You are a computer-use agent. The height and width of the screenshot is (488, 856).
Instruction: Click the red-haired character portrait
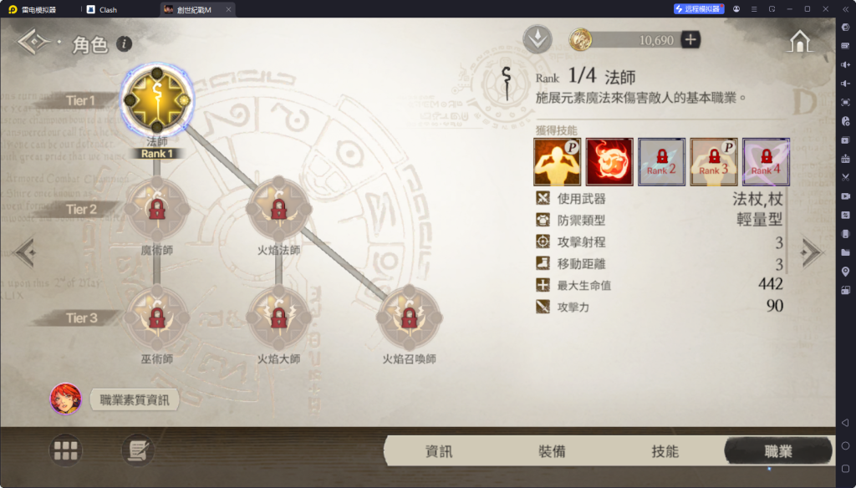click(x=65, y=399)
